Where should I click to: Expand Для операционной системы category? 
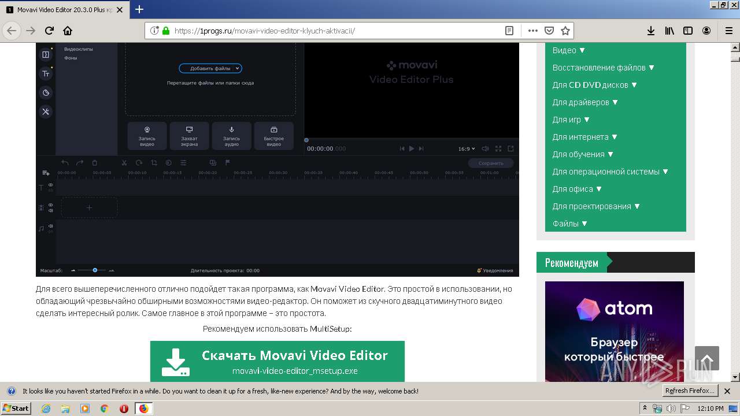[x=610, y=172]
